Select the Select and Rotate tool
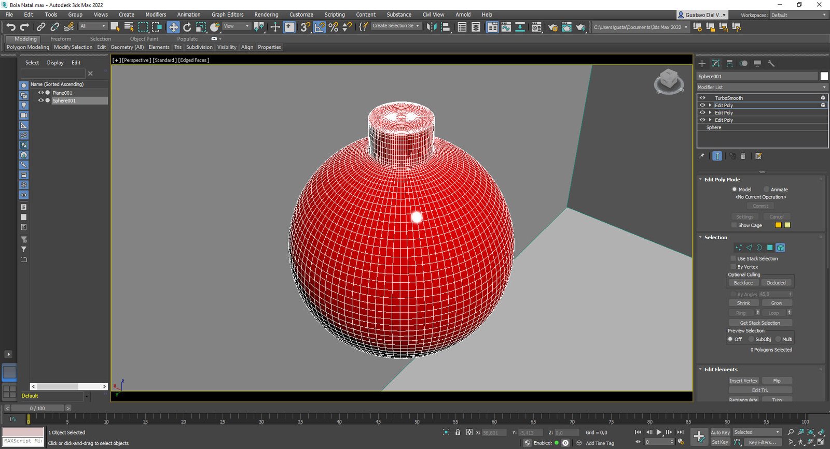Screen dimensions: 830x449 (x=187, y=27)
